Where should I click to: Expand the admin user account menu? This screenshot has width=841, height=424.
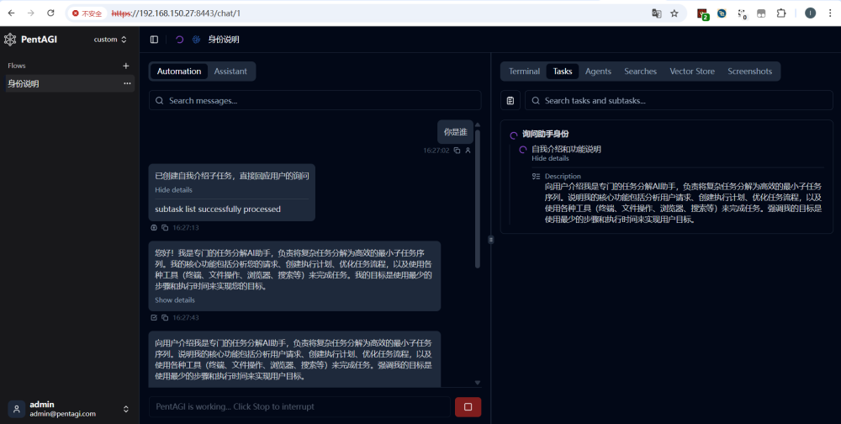click(x=126, y=409)
